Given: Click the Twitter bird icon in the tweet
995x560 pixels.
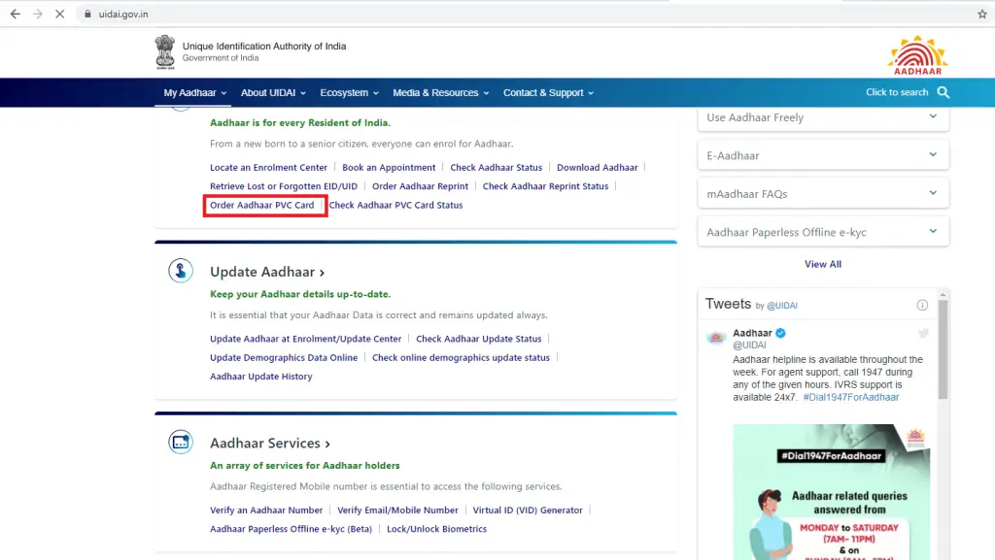Looking at the screenshot, I should [923, 333].
